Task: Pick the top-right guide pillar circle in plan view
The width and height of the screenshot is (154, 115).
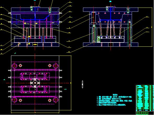Action: [56, 66]
